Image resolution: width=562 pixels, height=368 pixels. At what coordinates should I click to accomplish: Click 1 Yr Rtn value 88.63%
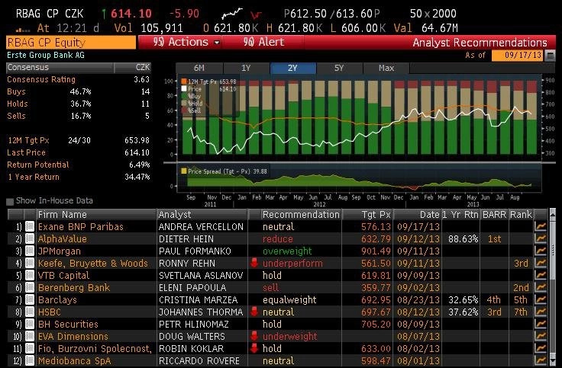(463, 239)
